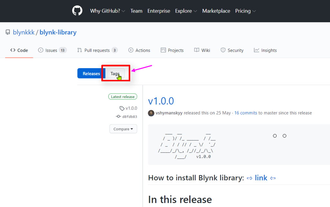
Task: Open the Marketplace page
Action: (x=216, y=11)
